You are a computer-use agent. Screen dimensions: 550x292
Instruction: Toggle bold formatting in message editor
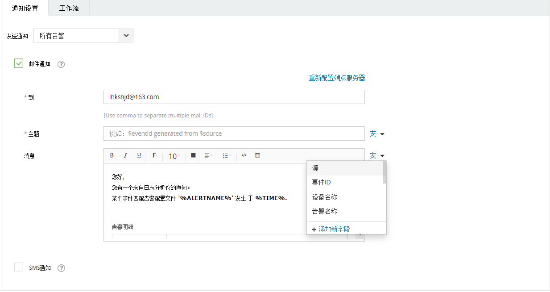point(112,155)
